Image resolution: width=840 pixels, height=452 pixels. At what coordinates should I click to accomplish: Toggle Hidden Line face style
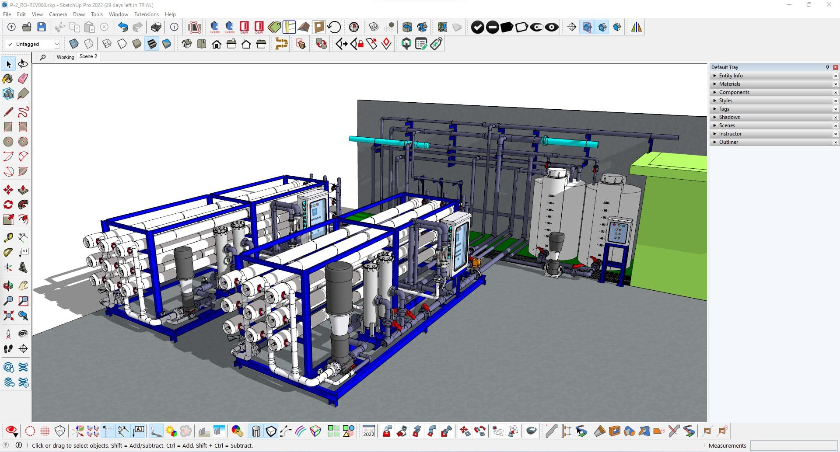122,44
